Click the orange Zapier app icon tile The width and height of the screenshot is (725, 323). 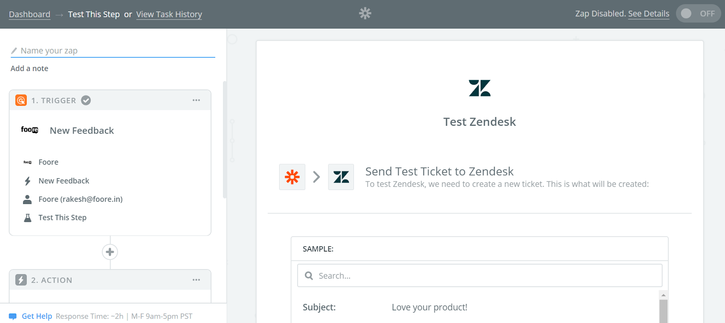pyautogui.click(x=292, y=177)
